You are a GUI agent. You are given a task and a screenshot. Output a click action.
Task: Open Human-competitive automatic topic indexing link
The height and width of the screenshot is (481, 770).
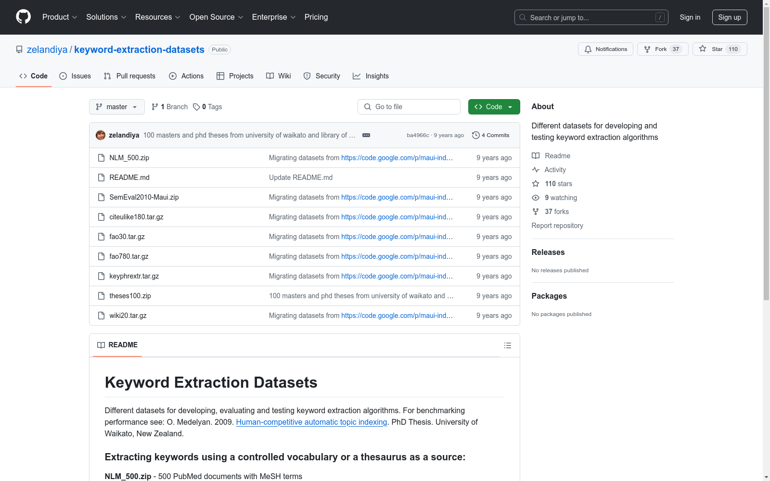click(x=311, y=422)
